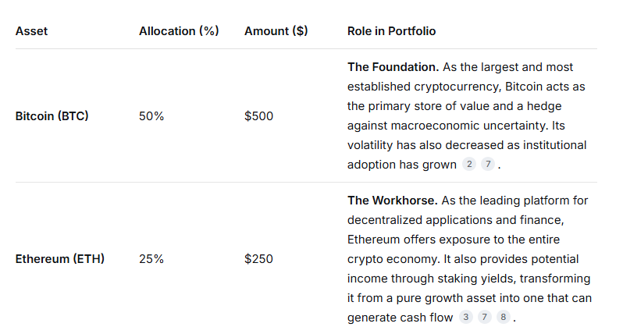Click the $500 amount cell
The width and height of the screenshot is (623, 334).
[x=258, y=116]
